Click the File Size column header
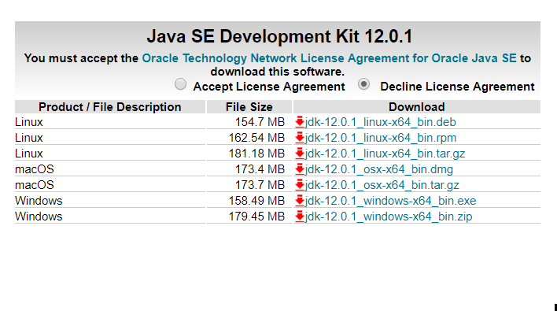Viewport: 557px width, 311px height. [x=249, y=106]
